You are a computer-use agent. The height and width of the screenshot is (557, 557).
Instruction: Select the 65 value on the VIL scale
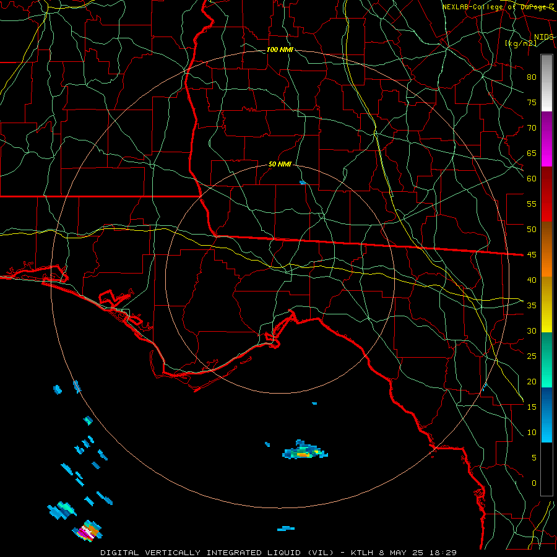532,153
